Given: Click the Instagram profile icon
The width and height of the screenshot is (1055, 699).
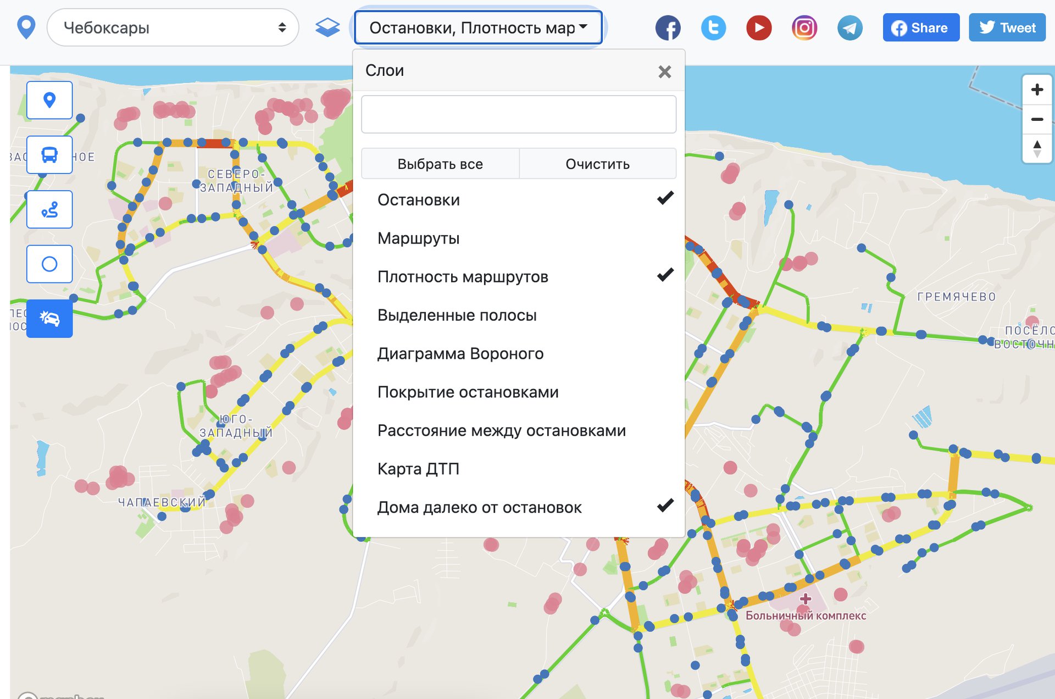Looking at the screenshot, I should 804,28.
